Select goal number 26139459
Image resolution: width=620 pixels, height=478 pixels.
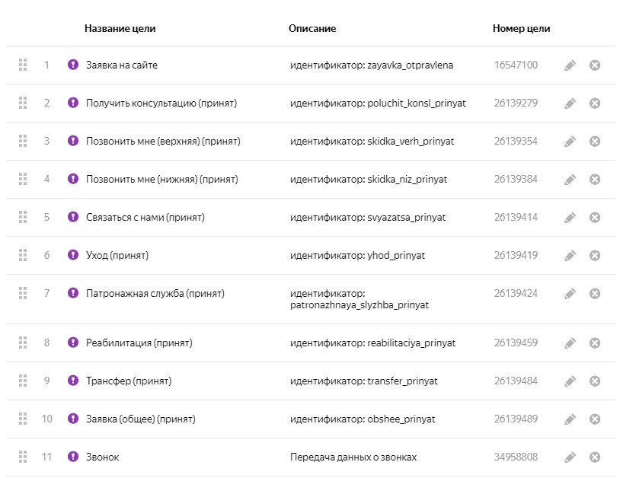coord(516,343)
